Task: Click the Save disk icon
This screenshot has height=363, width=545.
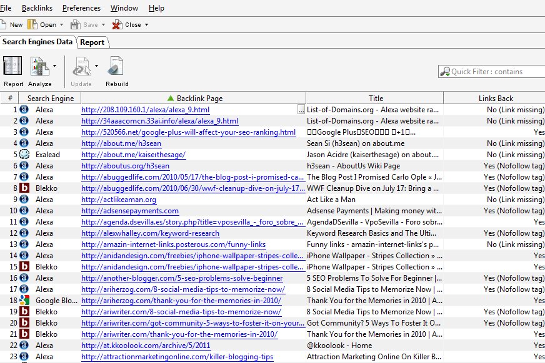Action: [x=76, y=25]
